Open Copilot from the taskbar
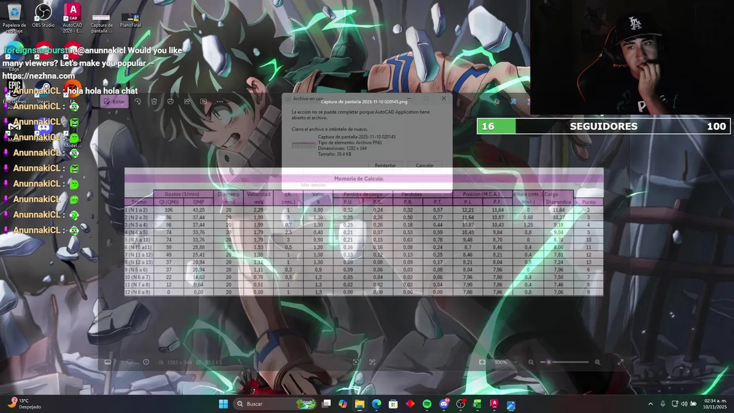The image size is (734, 413). (343, 404)
